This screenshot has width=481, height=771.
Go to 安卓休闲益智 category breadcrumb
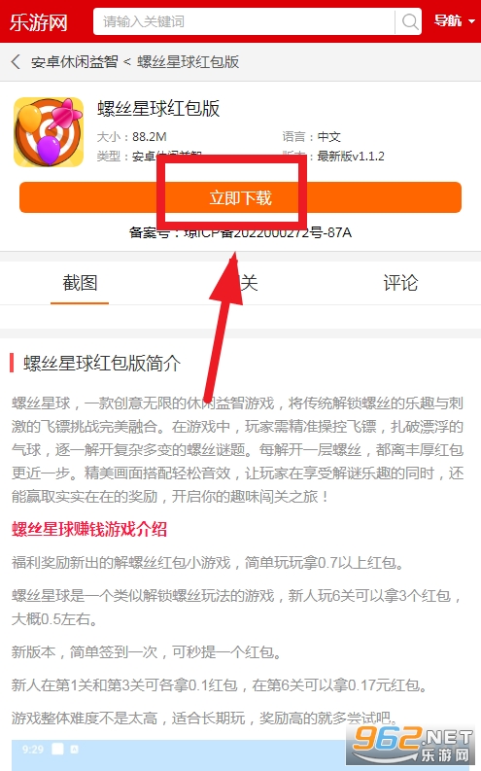tap(75, 62)
